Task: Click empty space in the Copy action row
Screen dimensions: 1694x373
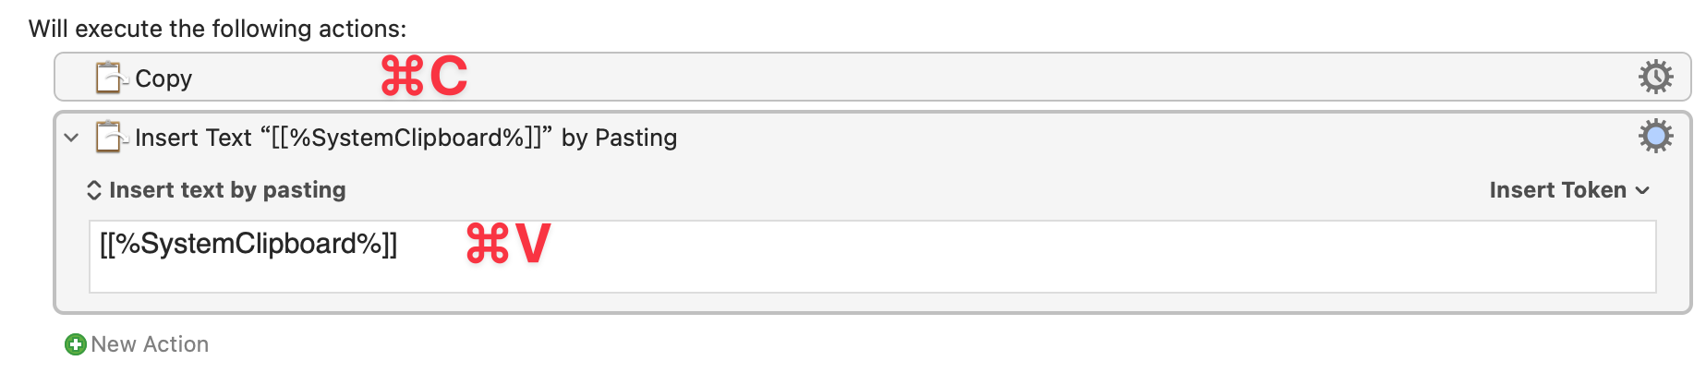Action: point(1016,78)
